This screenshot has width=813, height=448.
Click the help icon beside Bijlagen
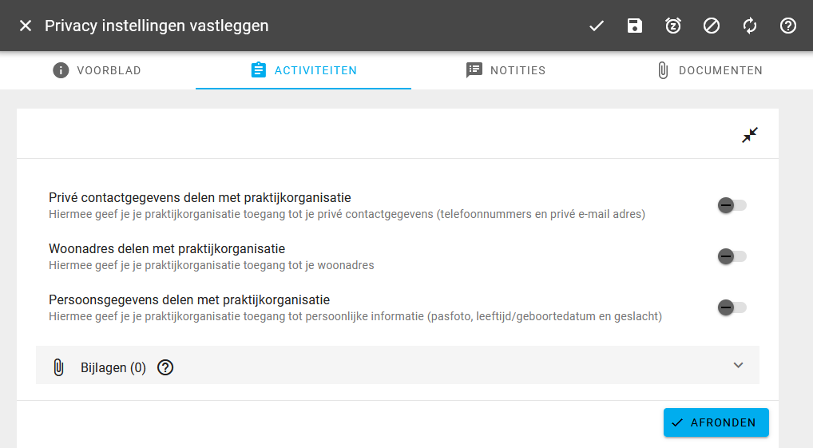pos(165,367)
